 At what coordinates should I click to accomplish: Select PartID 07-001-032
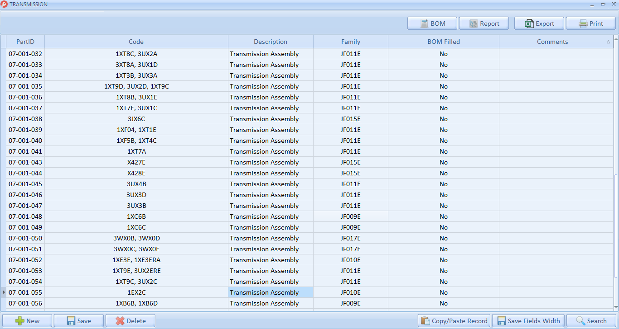pyautogui.click(x=25, y=54)
